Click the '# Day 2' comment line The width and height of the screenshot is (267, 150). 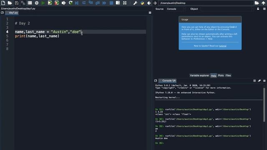click(22, 23)
